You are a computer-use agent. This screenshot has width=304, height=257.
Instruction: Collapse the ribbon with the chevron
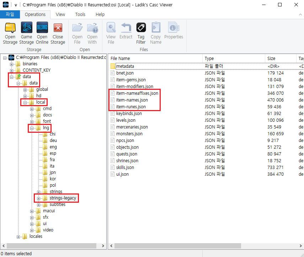(300, 15)
